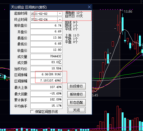
Task: Click the 周期数 12个 statistic
Action: click(74, 13)
